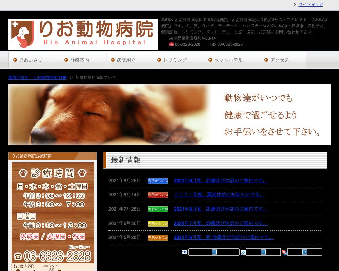The image size is (339, 271).
Task: Click the orange arrow icon beside 病院紹介
Action: pos(112,60)
